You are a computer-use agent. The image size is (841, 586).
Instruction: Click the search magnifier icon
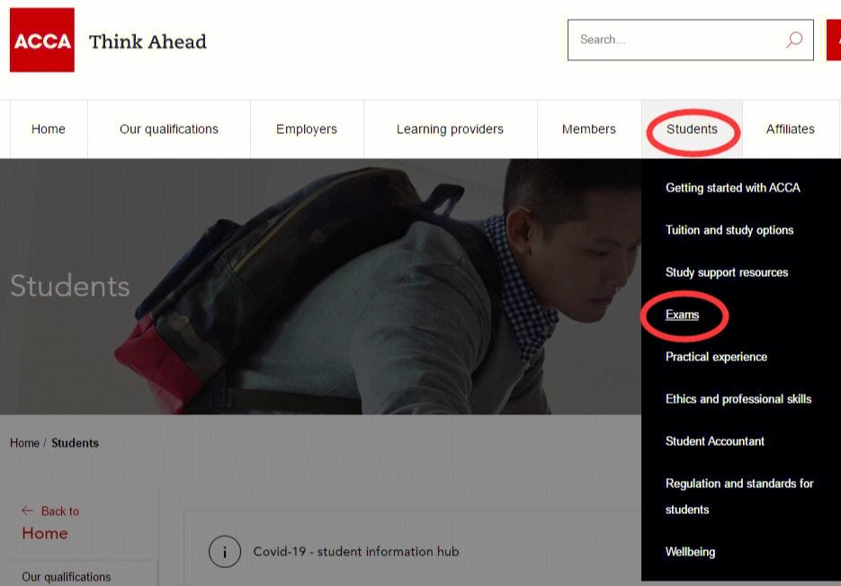(x=794, y=40)
